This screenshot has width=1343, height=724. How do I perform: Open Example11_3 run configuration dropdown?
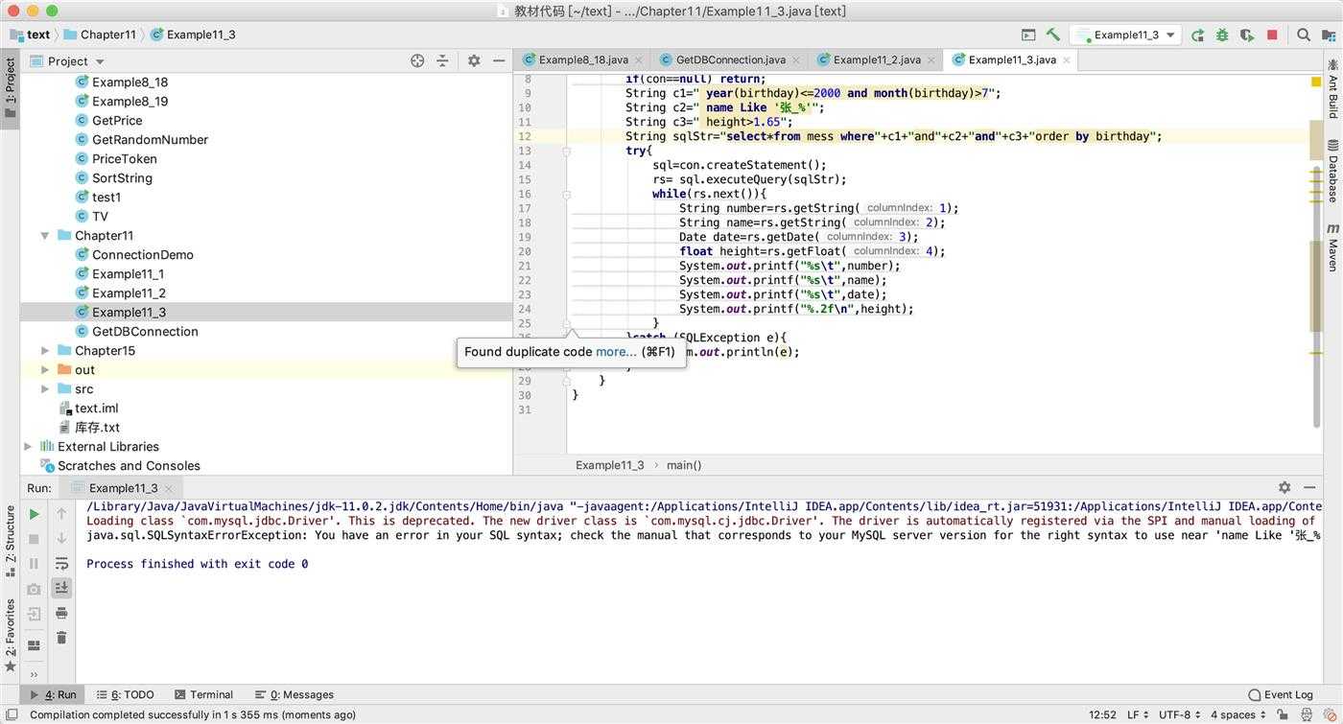click(x=1126, y=35)
